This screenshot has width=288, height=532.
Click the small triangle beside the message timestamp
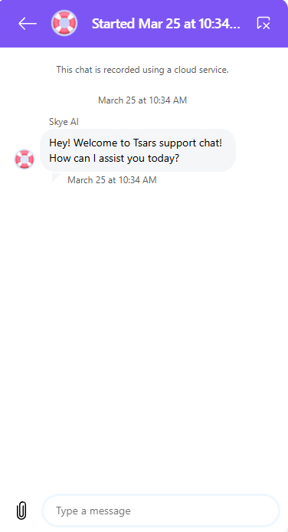tap(56, 177)
